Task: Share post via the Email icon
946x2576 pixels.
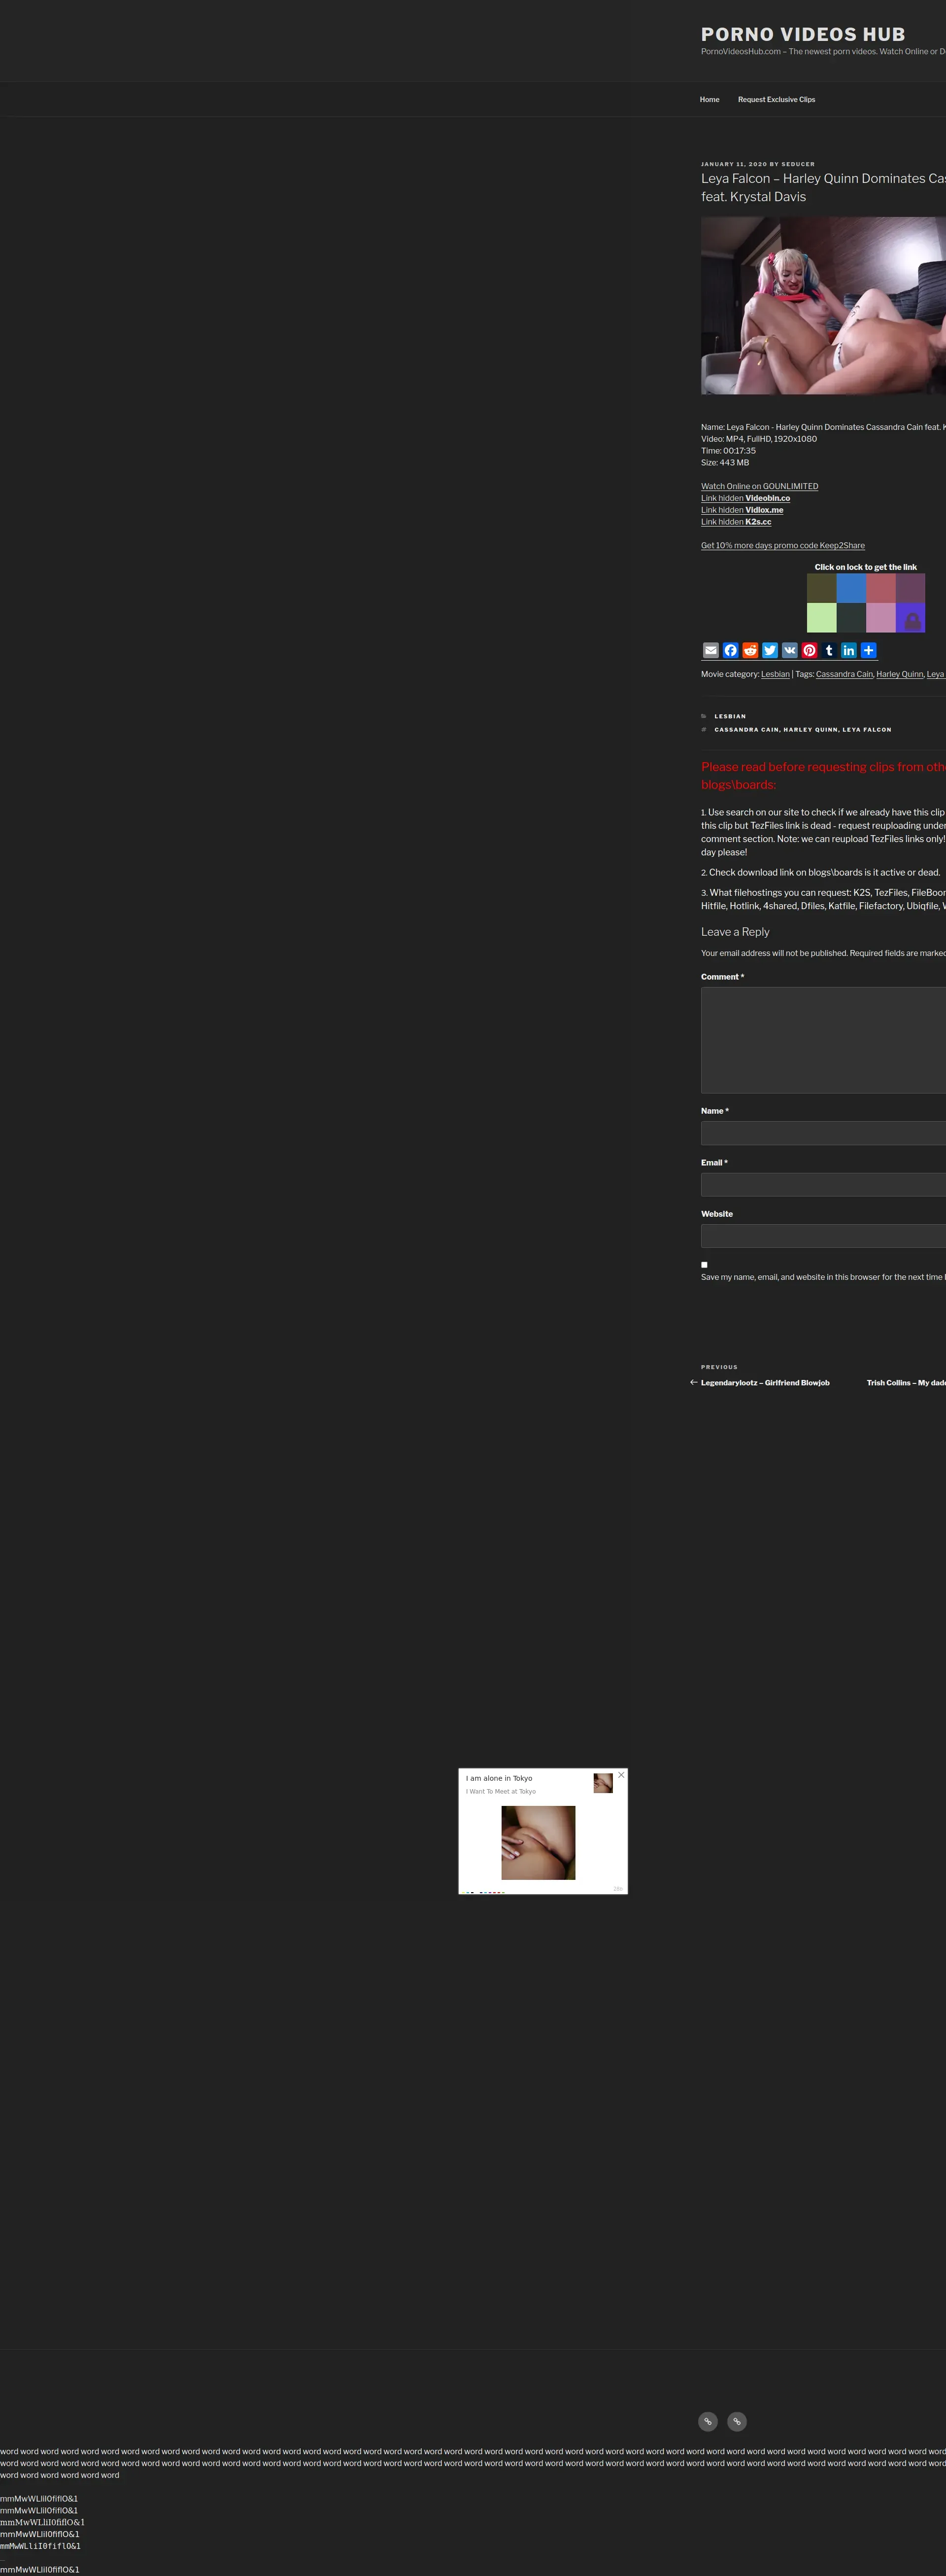Action: (x=710, y=650)
